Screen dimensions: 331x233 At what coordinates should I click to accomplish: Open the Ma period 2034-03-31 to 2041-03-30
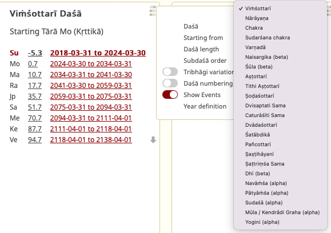point(91,75)
